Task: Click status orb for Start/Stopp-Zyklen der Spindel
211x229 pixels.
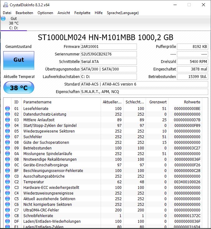Action: pyautogui.click(x=8, y=125)
